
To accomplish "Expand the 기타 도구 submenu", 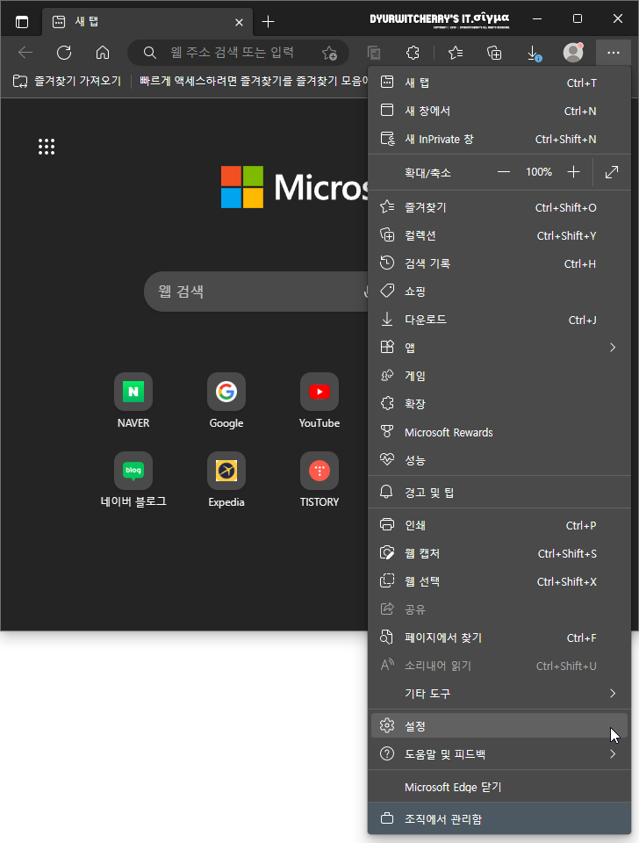I will point(499,694).
